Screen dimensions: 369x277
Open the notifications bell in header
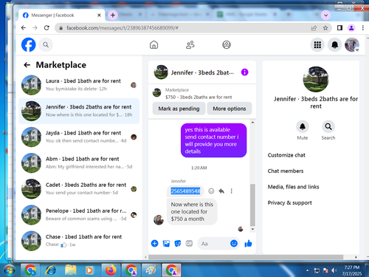tap(335, 45)
